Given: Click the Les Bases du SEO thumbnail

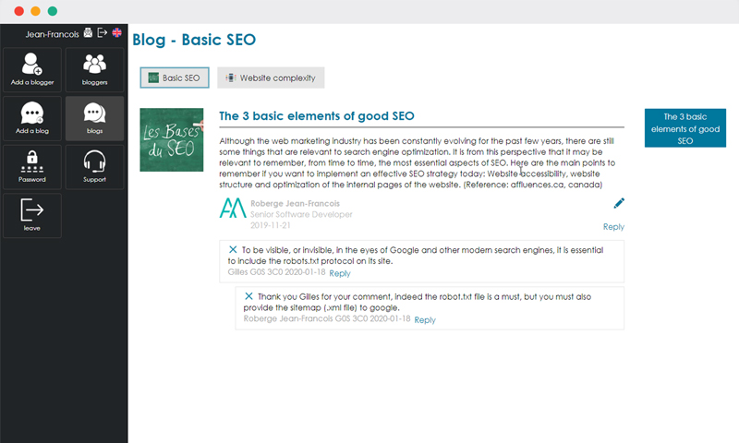Looking at the screenshot, I should coord(172,139).
